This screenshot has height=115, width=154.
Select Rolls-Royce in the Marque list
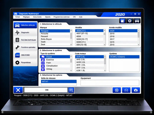pos(55,39)
